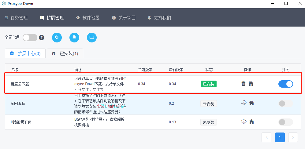Screen dimensions: 305x149
Task: Click the cloud download icon for B站视频下载
Action: [244, 122]
